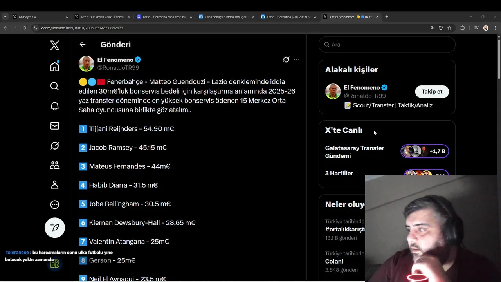Click the Ara search field
This screenshot has height=282, width=501.
[x=387, y=45]
